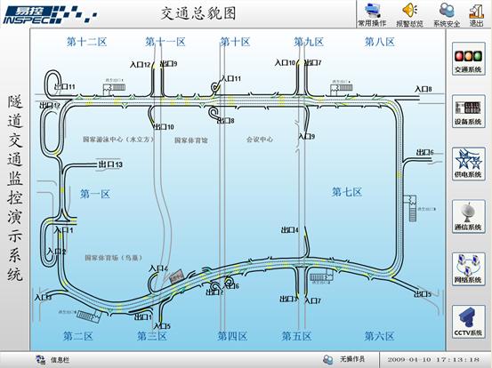492x368 pixels.
Task: Open the 通信系统 satellite dish icon
Action: tap(468, 217)
